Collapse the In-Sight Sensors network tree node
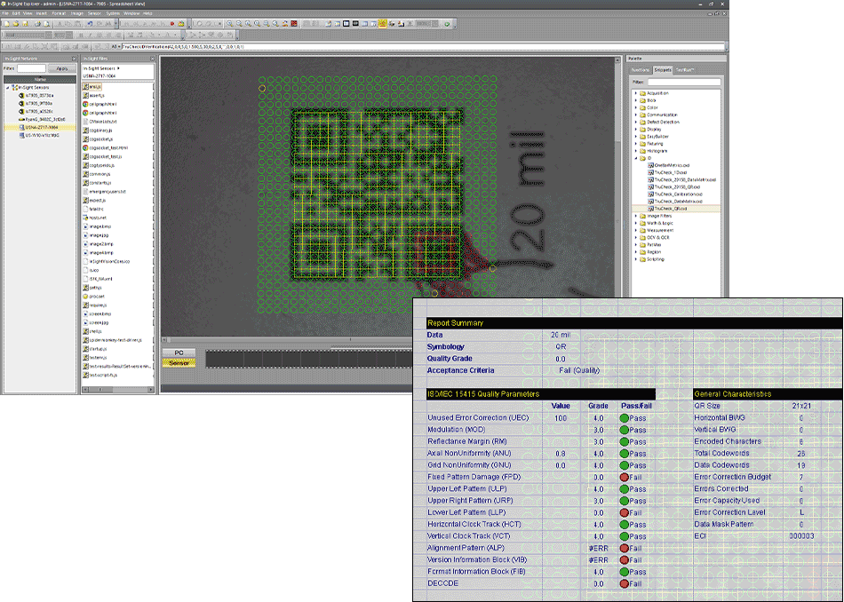This screenshot has width=844, height=602. (x=6, y=88)
